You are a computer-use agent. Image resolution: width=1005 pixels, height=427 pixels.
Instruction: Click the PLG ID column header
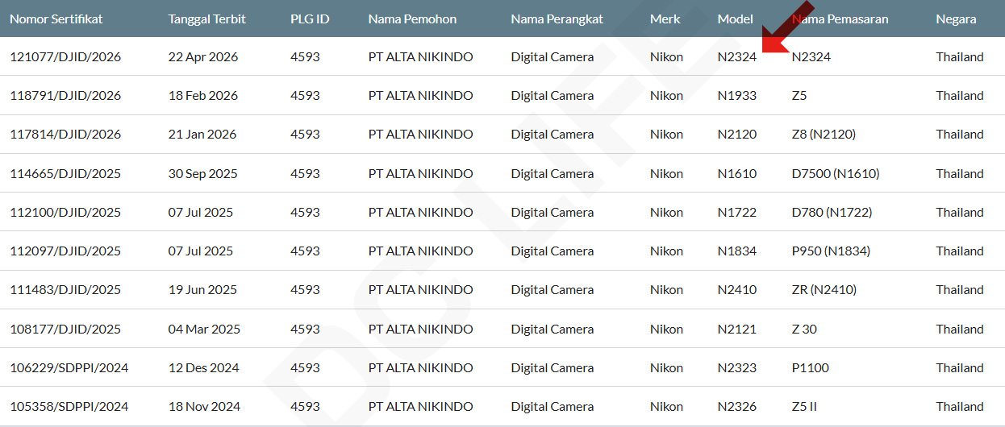[310, 19]
